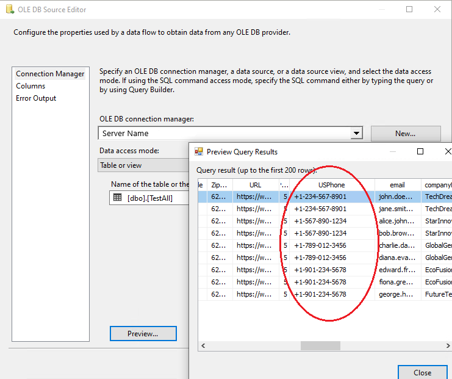Select the Connection Manager page
Screen dimensions: 452x379
coord(50,74)
